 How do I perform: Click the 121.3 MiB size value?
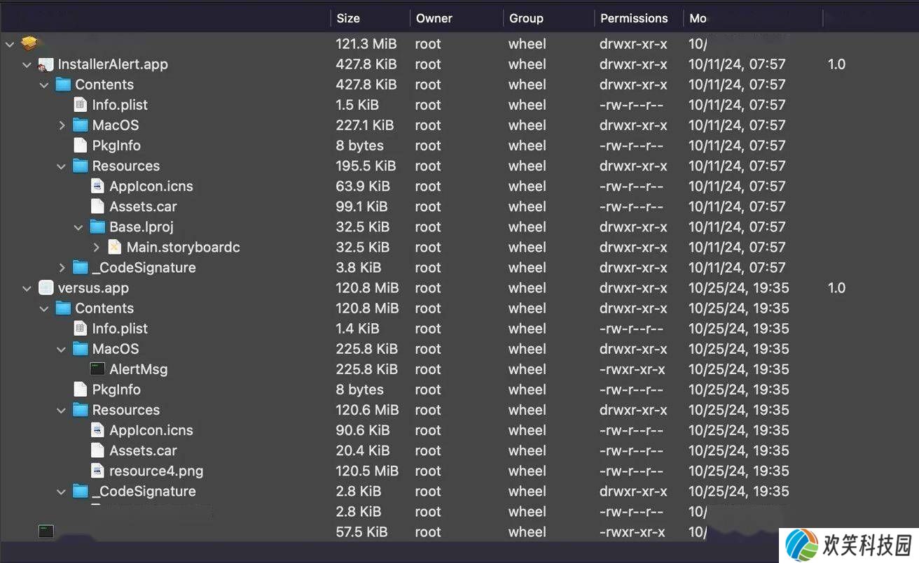pyautogui.click(x=366, y=43)
